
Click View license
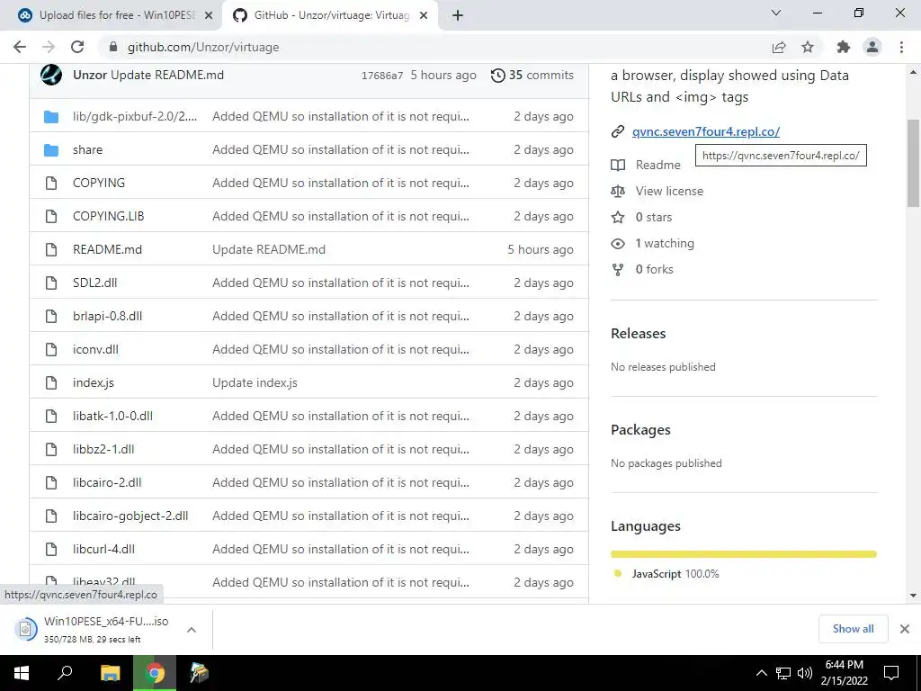(669, 191)
